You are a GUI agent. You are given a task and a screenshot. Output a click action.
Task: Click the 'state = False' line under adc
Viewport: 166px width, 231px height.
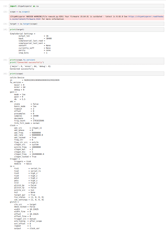(x=26, y=104)
